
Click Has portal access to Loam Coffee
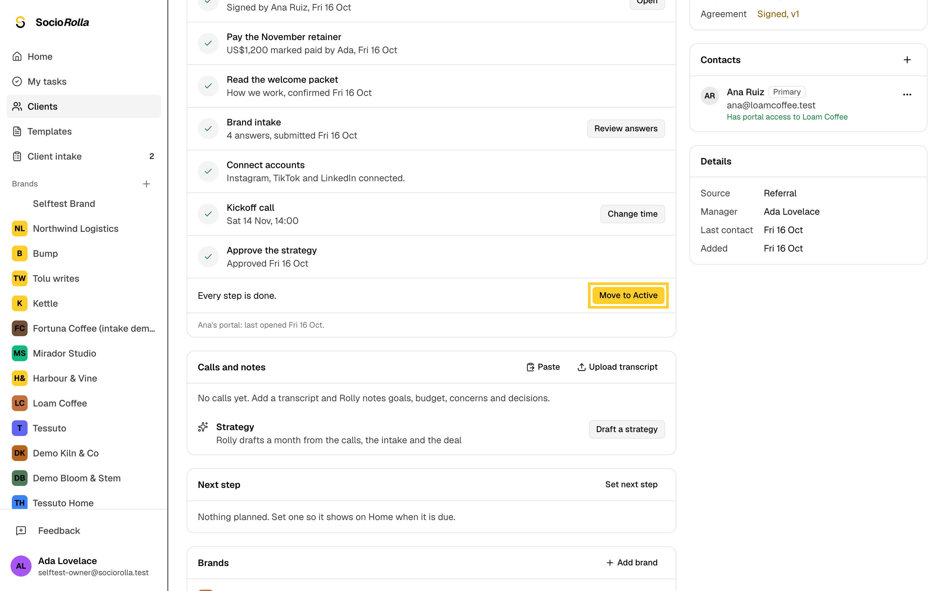[787, 117]
